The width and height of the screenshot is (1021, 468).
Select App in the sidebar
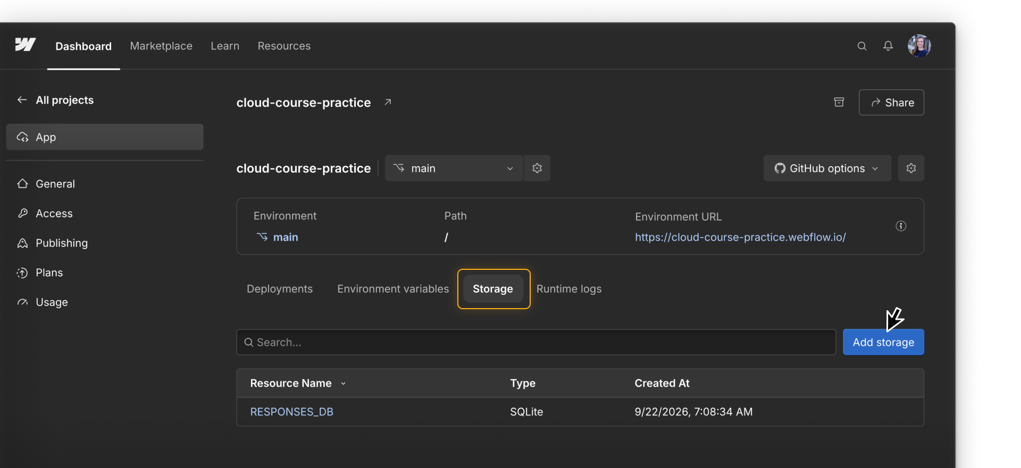click(105, 137)
